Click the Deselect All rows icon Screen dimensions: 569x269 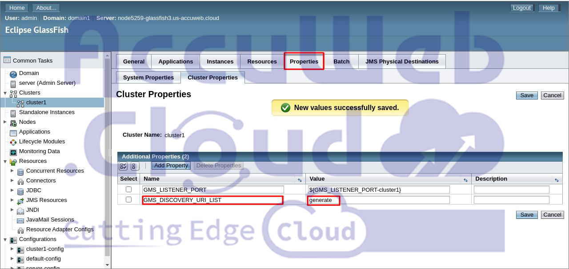[135, 166]
